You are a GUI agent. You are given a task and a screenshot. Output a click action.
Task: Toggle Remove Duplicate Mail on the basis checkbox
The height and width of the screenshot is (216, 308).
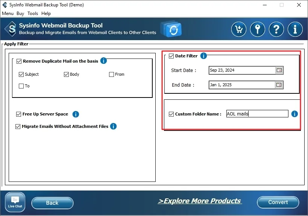tap(19, 61)
